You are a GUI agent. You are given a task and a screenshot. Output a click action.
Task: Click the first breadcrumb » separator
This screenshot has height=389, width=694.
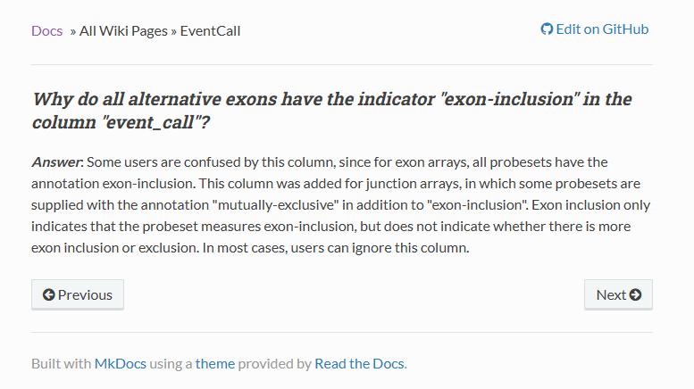click(x=73, y=30)
